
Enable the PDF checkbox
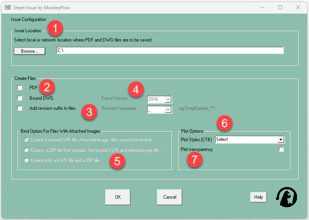click(x=20, y=88)
